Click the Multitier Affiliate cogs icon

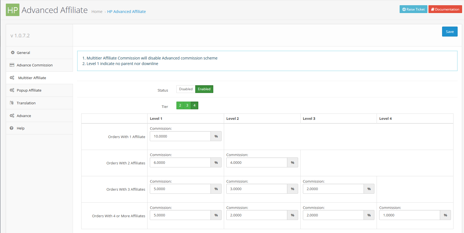(12, 78)
